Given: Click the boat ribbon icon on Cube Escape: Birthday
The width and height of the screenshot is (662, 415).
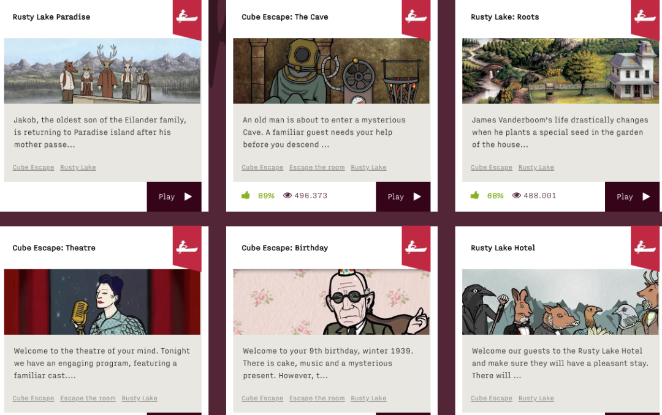Looking at the screenshot, I should [x=416, y=247].
